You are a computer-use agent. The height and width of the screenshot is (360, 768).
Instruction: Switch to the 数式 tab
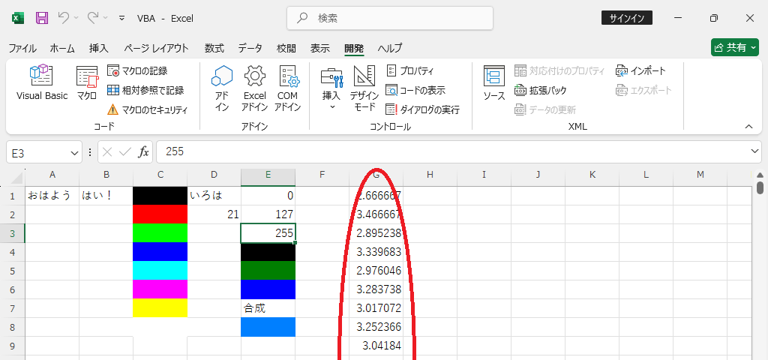tap(214, 48)
